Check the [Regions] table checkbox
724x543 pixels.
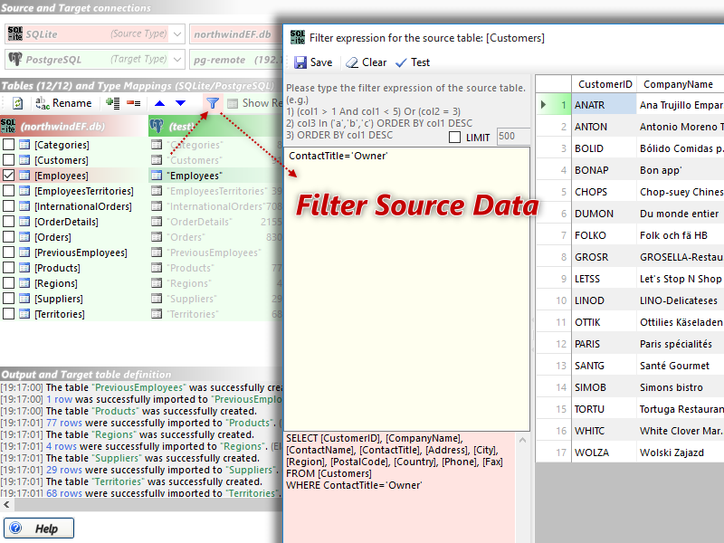point(8,283)
